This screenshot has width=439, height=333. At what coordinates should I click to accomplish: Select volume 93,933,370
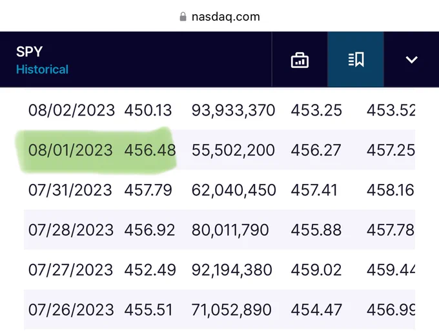[233, 110]
